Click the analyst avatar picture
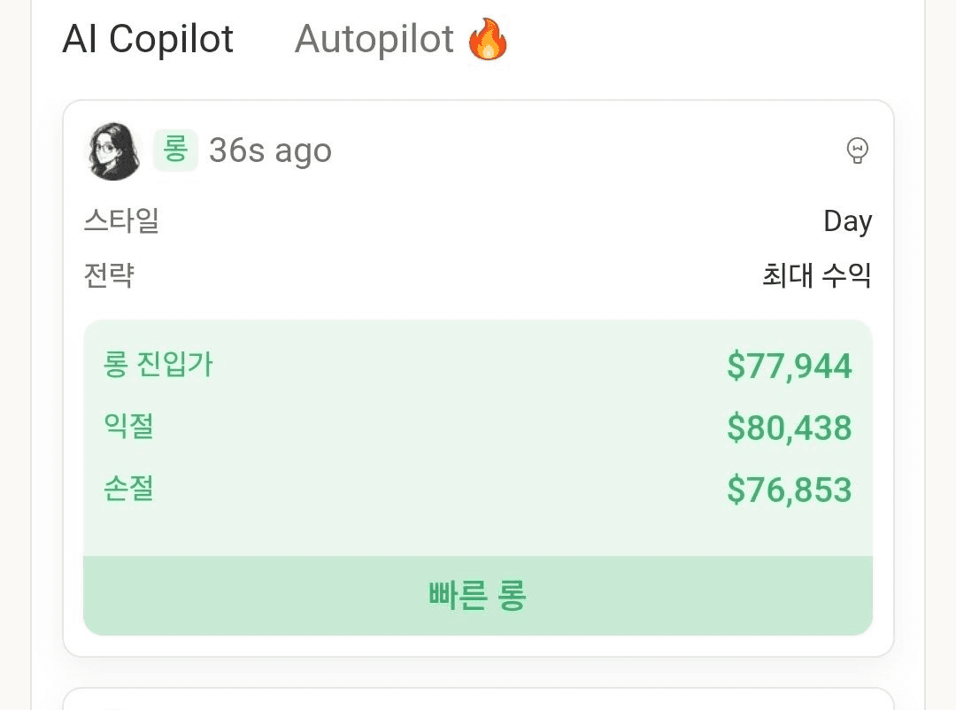Image resolution: width=956 pixels, height=710 pixels. point(113,151)
